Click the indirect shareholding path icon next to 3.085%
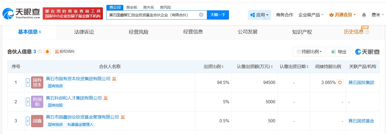386x134 pixels. coord(340,83)
